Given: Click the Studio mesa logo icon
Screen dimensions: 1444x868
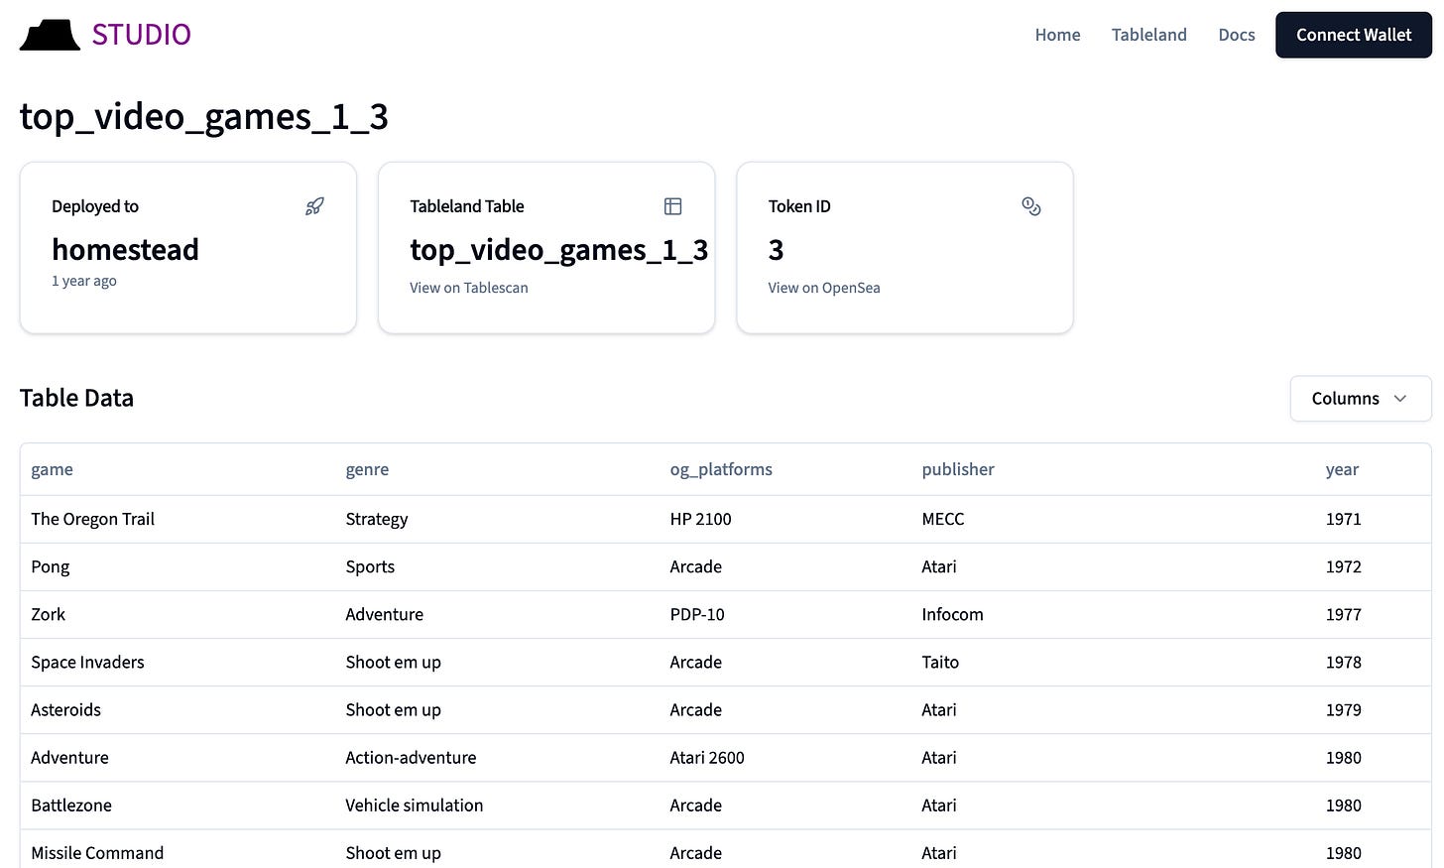Looking at the screenshot, I should click(50, 35).
